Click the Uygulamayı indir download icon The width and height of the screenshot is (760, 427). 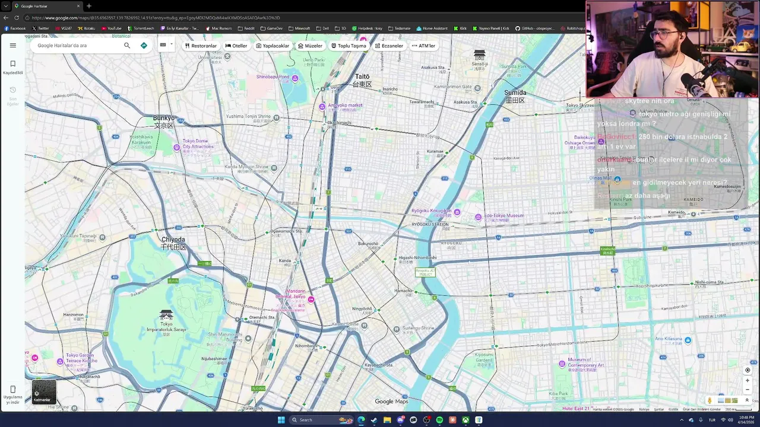tap(12, 390)
